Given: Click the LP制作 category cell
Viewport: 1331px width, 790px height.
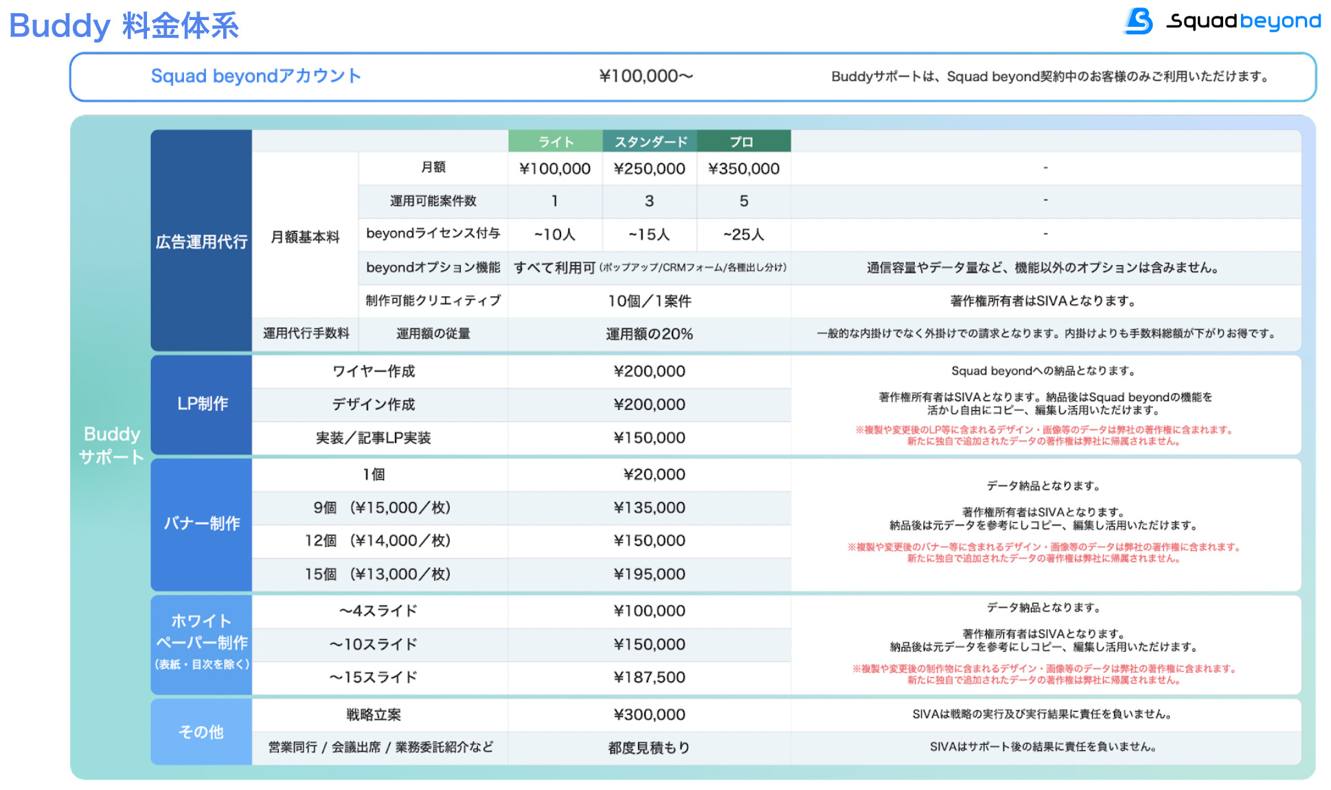Looking at the screenshot, I should click(201, 404).
